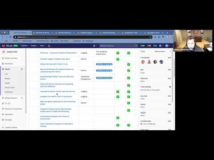Switch to the fifth browser tab

point(109,33)
